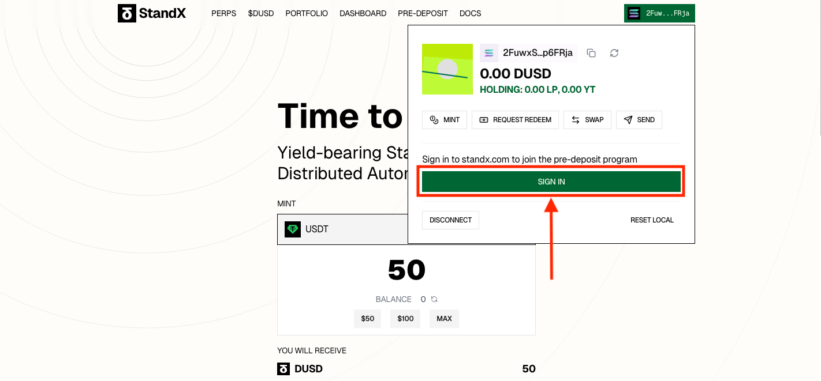The height and width of the screenshot is (381, 821).
Task: Click the DISCONNECT button
Action: [450, 220]
